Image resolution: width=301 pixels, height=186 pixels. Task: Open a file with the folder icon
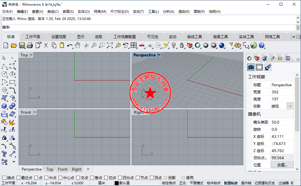(x=14, y=45)
